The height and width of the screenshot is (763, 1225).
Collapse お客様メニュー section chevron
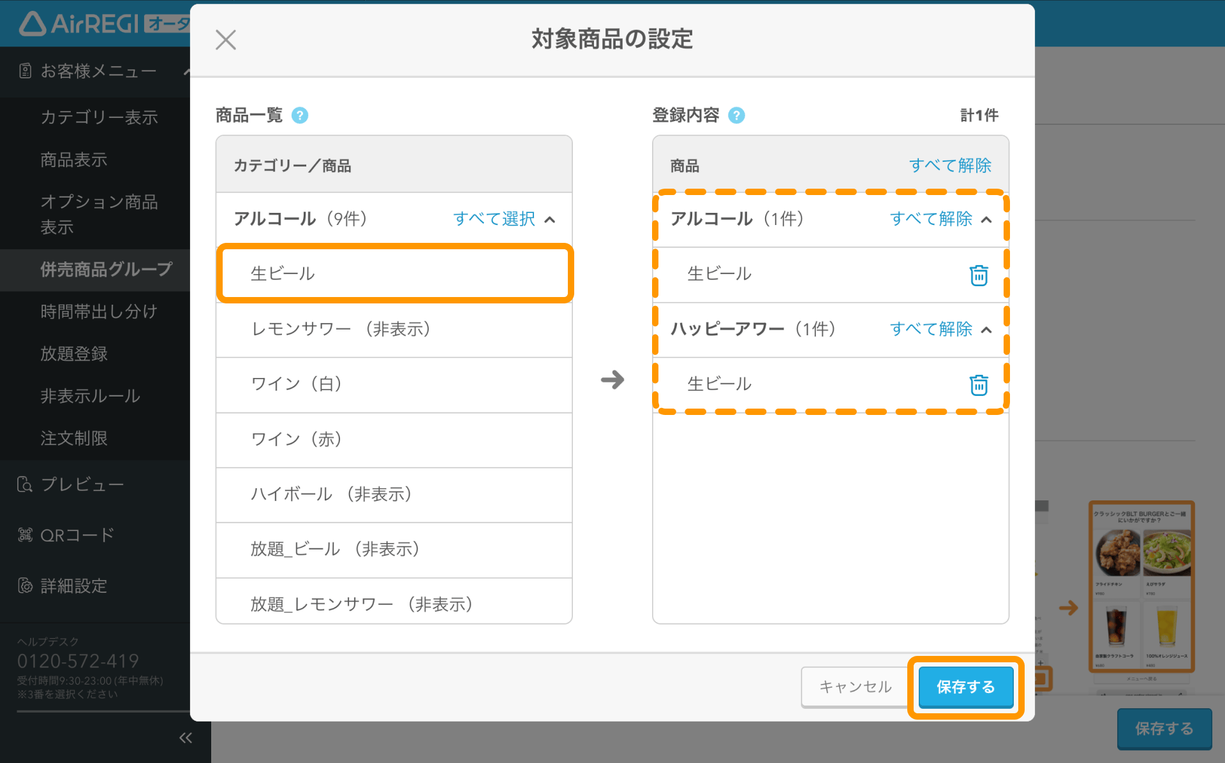(186, 71)
